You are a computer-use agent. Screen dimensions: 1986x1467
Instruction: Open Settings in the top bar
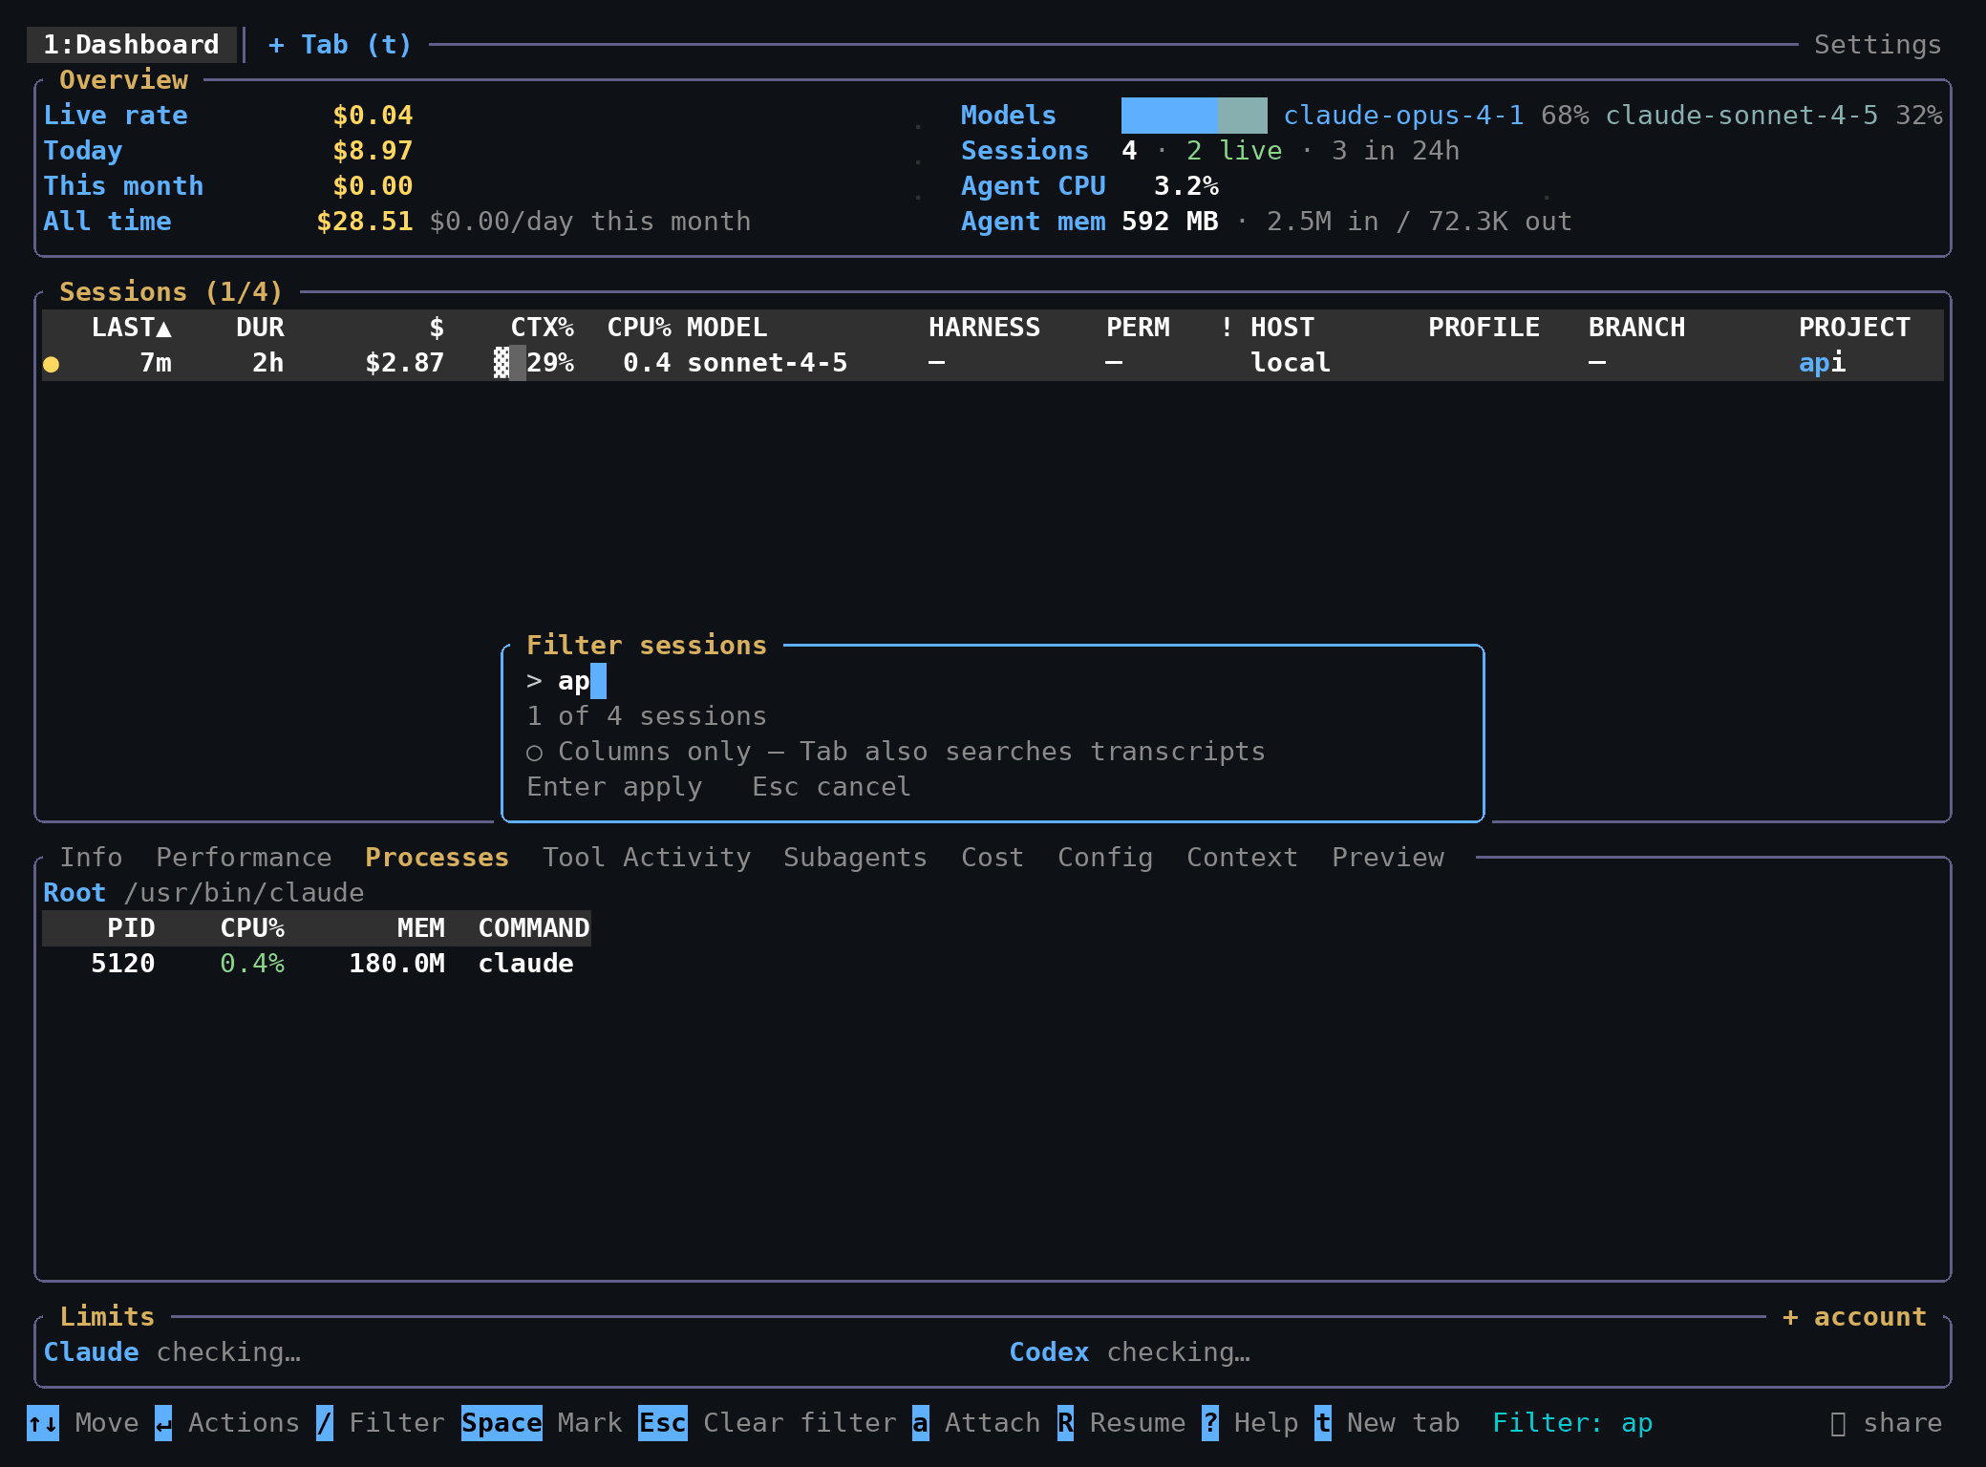point(1877,45)
